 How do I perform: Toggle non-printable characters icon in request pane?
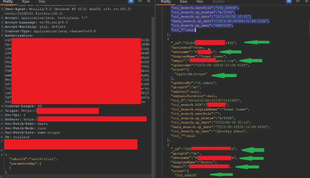tap(140, 2)
